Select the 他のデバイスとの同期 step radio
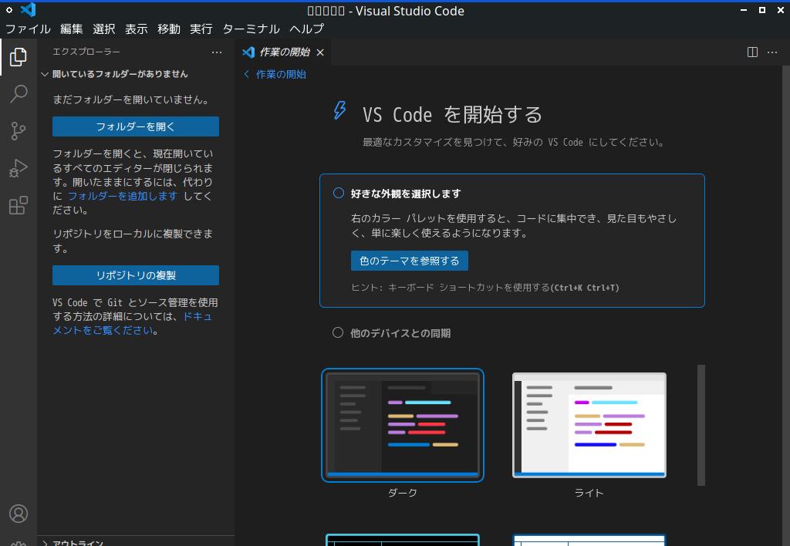Viewport: 790px width, 546px height. point(338,332)
